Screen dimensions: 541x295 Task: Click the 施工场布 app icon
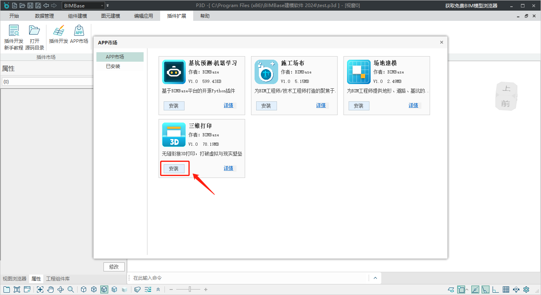coord(266,72)
